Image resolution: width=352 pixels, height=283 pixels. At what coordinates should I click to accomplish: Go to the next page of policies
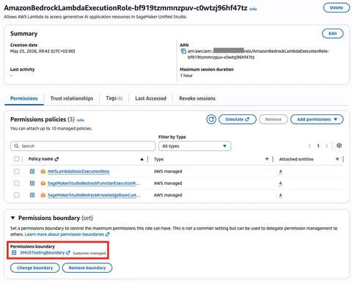(326, 146)
